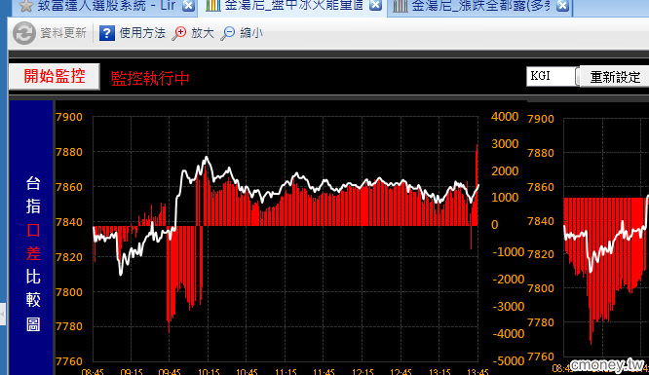This screenshot has height=375, width=649.
Task: Click the 縮小 zoom-out magnifier icon
Action: 227,33
